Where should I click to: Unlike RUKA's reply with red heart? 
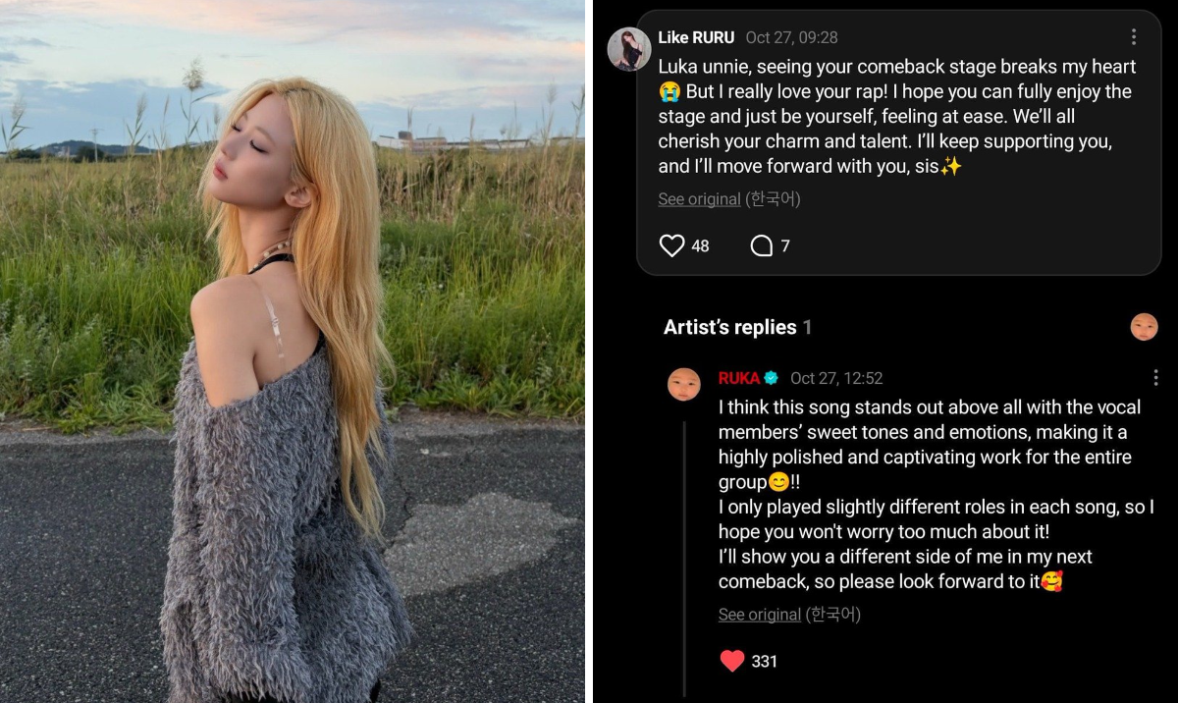coord(732,661)
